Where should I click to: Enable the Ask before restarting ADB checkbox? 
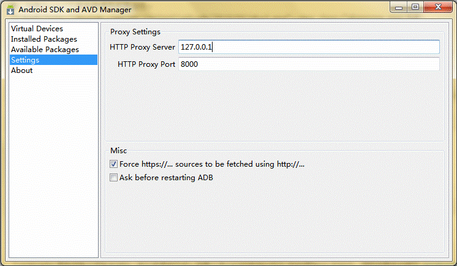point(114,178)
